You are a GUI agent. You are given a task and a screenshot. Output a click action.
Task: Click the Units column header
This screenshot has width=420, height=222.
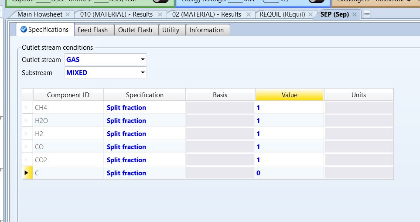click(x=359, y=95)
